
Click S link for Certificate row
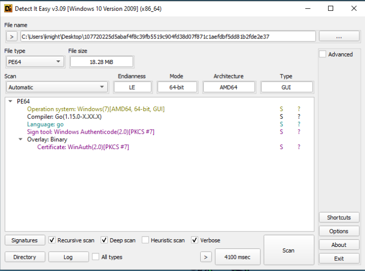(x=281, y=147)
